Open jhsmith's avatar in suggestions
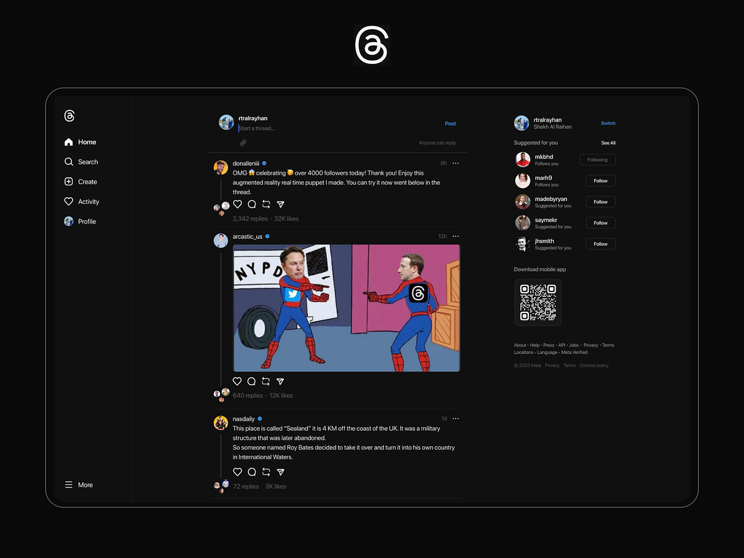Viewport: 744px width, 558px height. tap(523, 244)
